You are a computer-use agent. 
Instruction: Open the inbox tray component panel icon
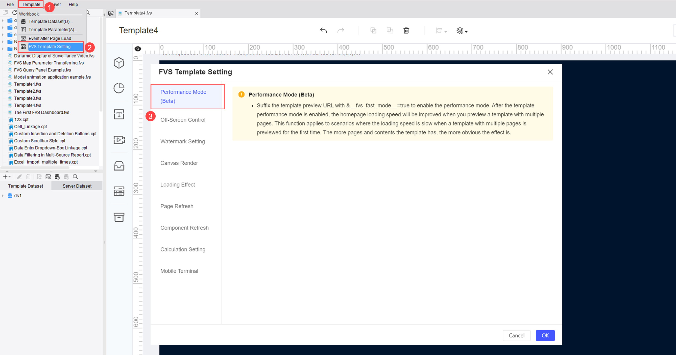[119, 166]
